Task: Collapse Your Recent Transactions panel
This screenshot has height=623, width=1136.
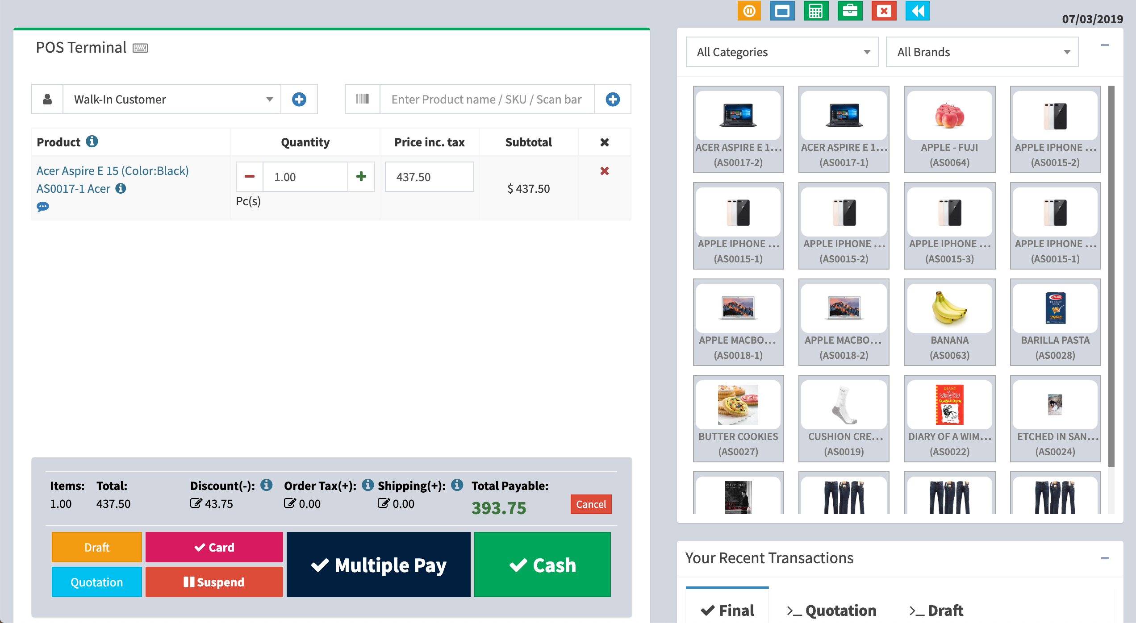Action: tap(1105, 558)
